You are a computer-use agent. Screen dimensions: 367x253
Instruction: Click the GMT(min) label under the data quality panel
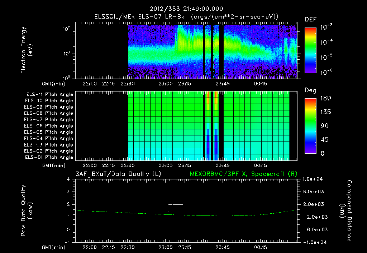(54, 247)
